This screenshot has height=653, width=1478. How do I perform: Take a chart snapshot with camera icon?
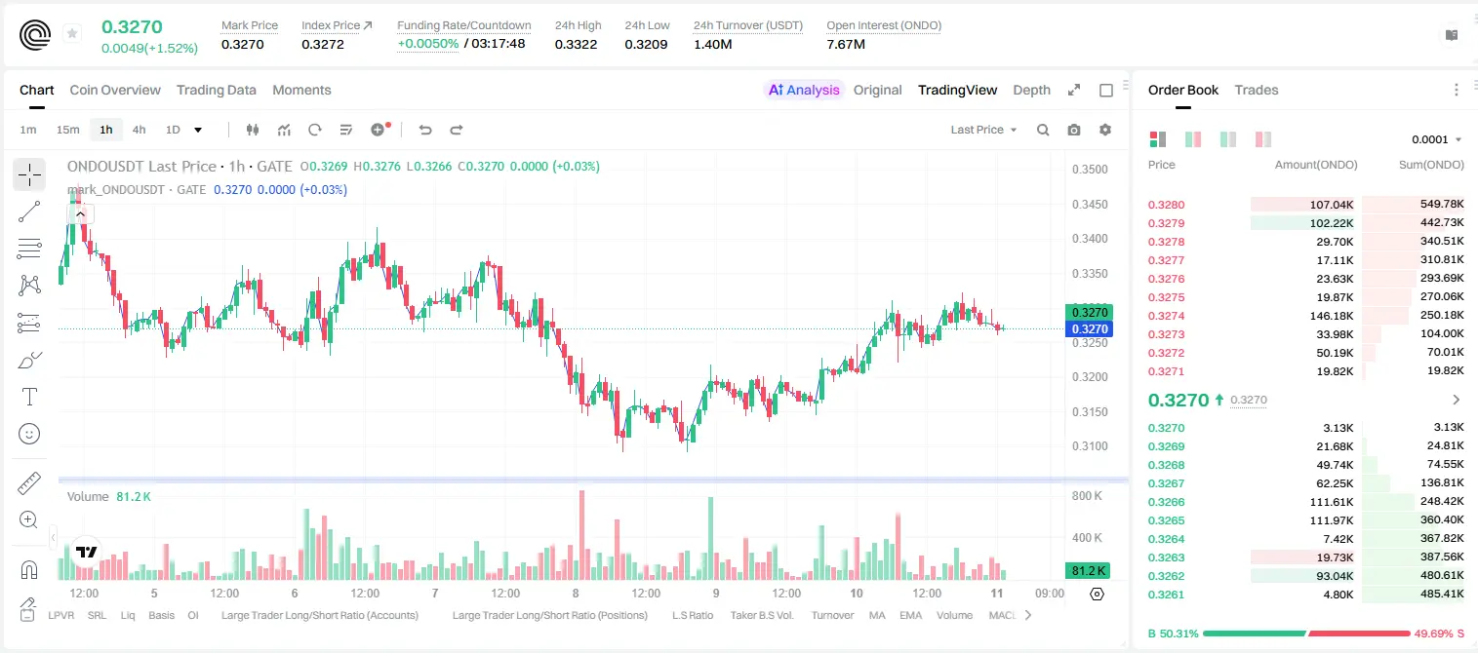point(1074,130)
